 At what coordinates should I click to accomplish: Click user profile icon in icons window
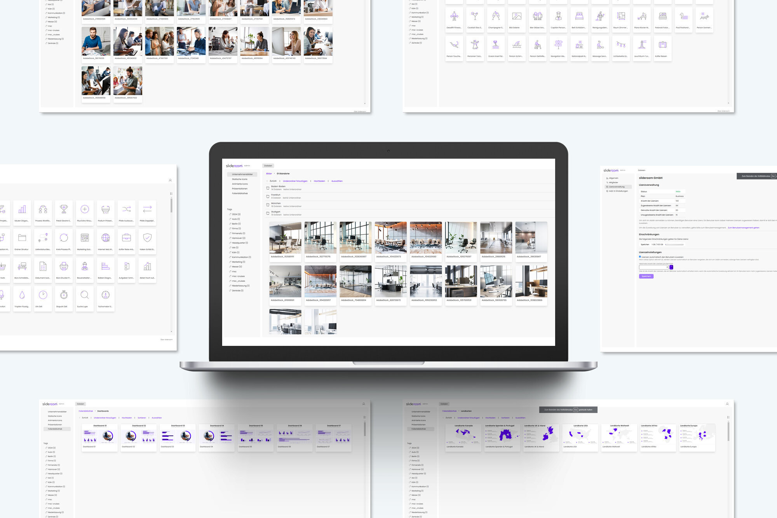pyautogui.click(x=170, y=180)
